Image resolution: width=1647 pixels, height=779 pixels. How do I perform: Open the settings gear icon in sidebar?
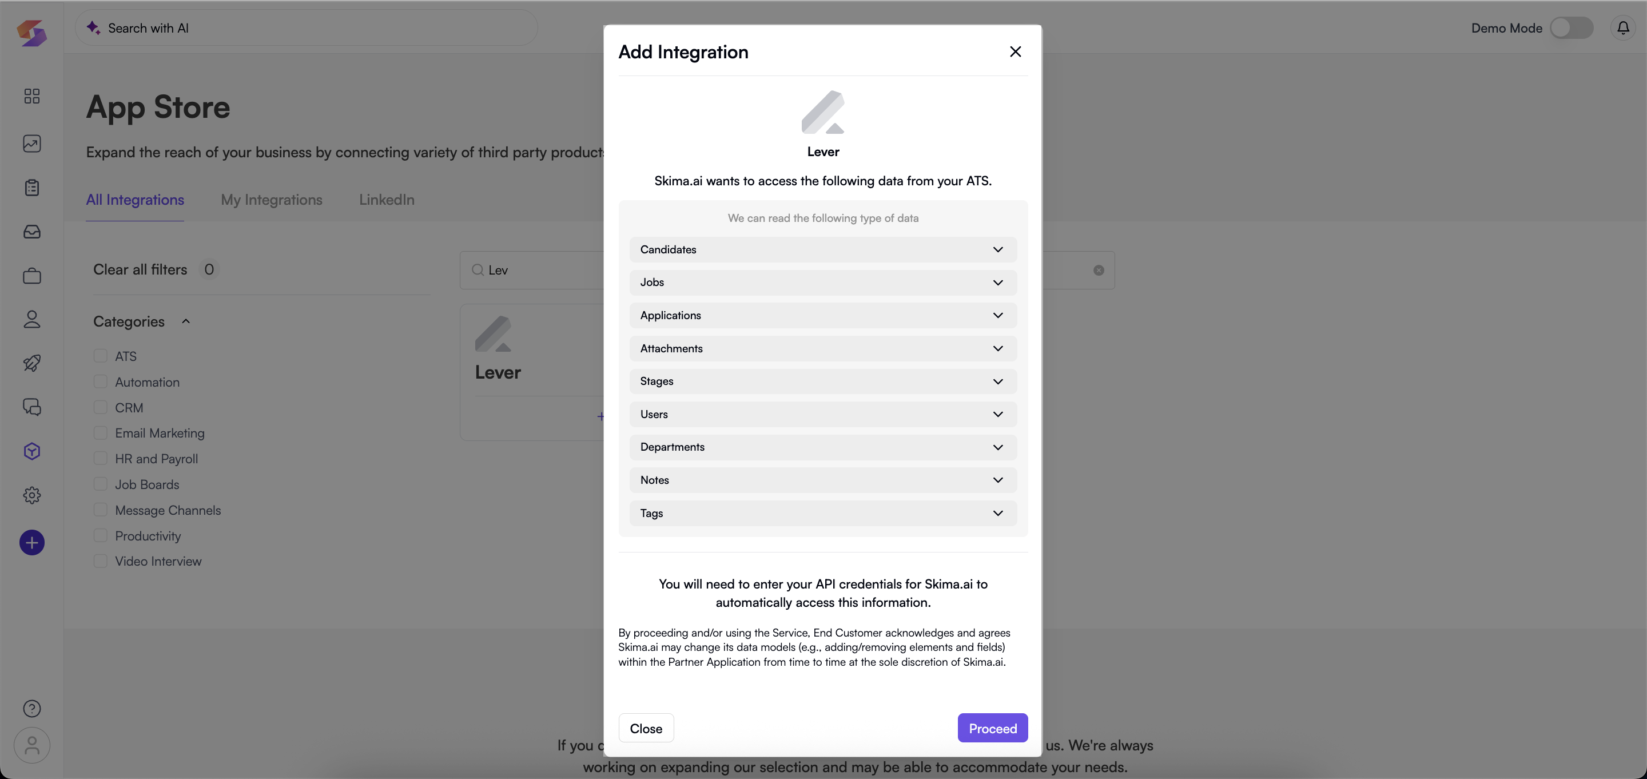coord(31,495)
